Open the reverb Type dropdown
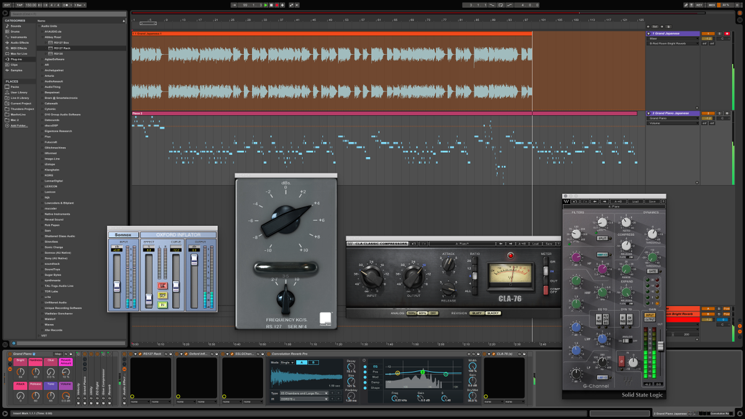The image size is (745, 419). pyautogui.click(x=304, y=394)
